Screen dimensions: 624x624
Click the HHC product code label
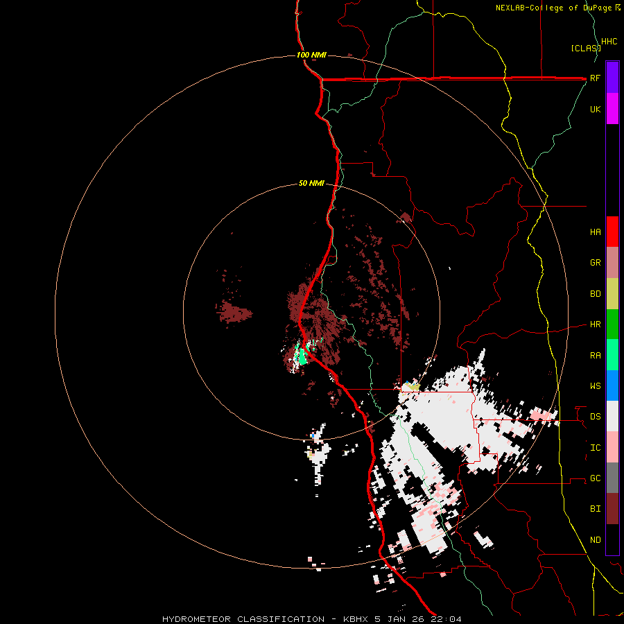609,42
